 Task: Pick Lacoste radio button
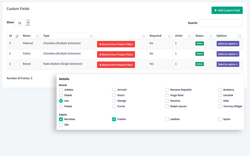coord(220,95)
